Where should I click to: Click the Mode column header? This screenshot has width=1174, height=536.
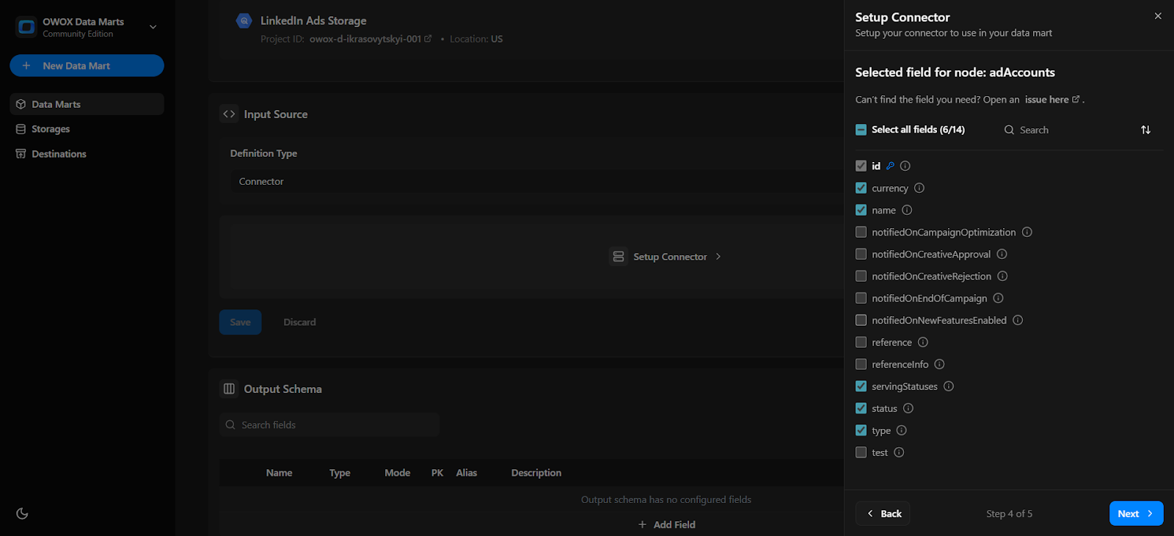pyautogui.click(x=398, y=473)
